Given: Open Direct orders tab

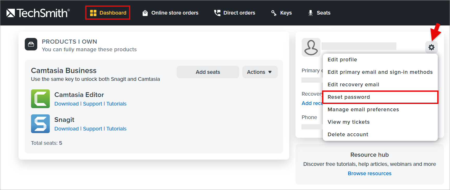Looking at the screenshot, I should click(235, 13).
